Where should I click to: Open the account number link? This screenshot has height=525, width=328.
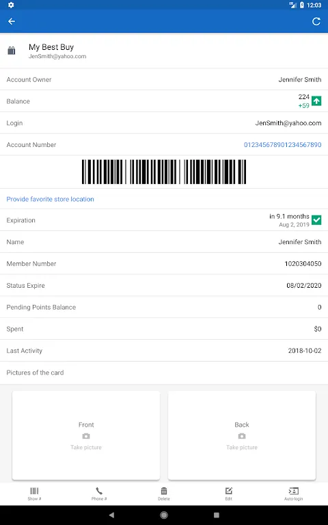(x=282, y=145)
